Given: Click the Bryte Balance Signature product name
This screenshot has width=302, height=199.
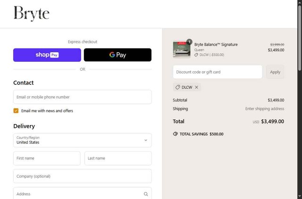Looking at the screenshot, I should (216, 44).
